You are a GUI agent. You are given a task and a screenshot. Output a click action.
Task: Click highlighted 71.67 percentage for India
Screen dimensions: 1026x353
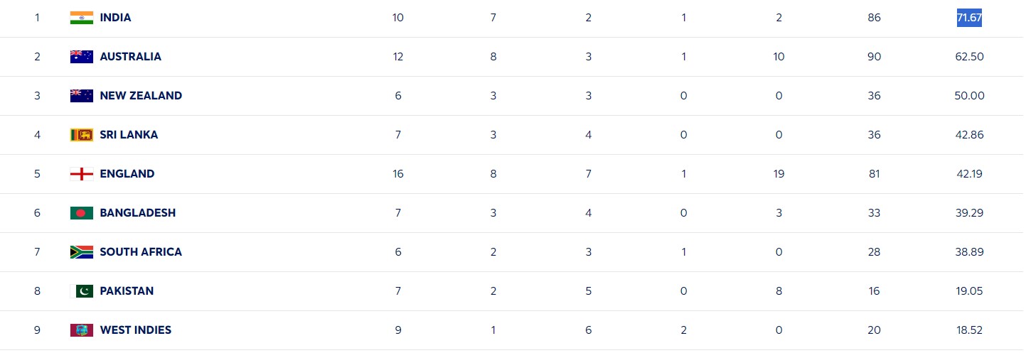coord(969,18)
